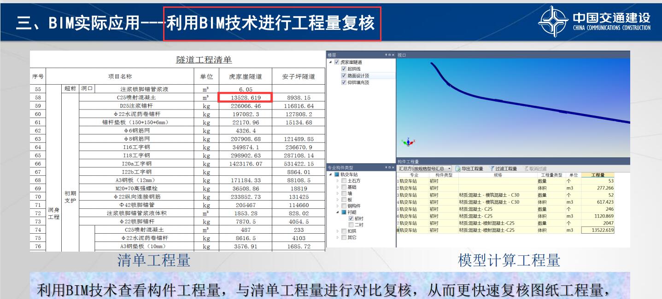This screenshot has height=299, width=662.
Task: Uncheck the 起拱线 layer
Action: 344,69
